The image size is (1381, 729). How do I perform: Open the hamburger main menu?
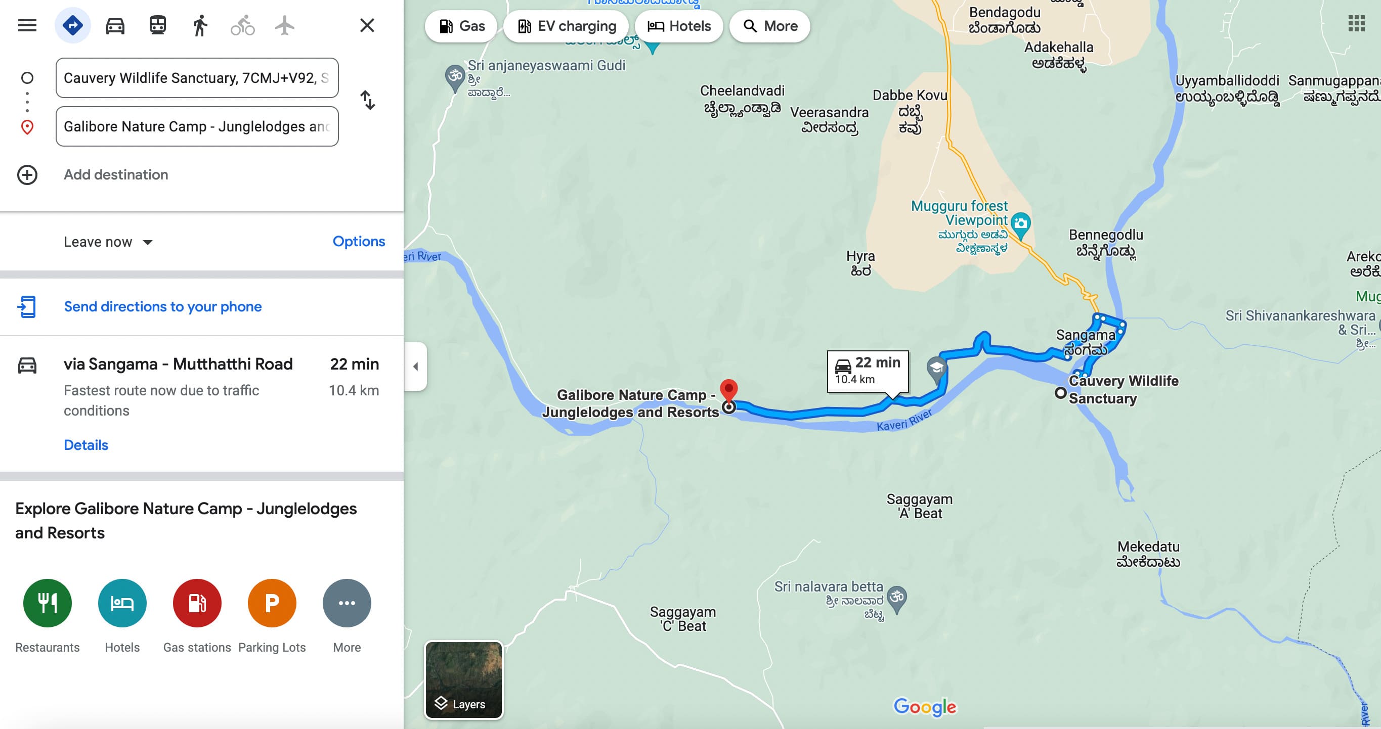pyautogui.click(x=27, y=25)
